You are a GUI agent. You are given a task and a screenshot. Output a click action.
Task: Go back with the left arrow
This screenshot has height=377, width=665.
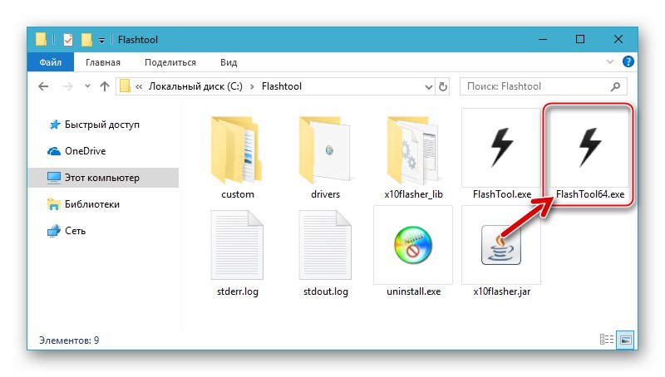point(43,86)
